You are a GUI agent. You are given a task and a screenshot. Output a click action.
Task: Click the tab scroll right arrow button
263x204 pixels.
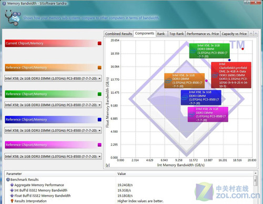coord(256,34)
